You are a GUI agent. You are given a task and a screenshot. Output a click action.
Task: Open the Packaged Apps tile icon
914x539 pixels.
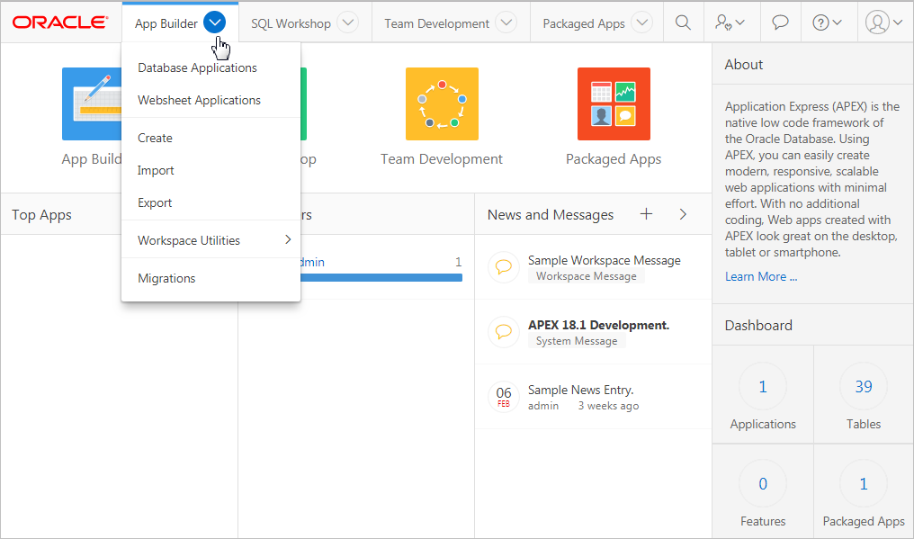pos(614,104)
